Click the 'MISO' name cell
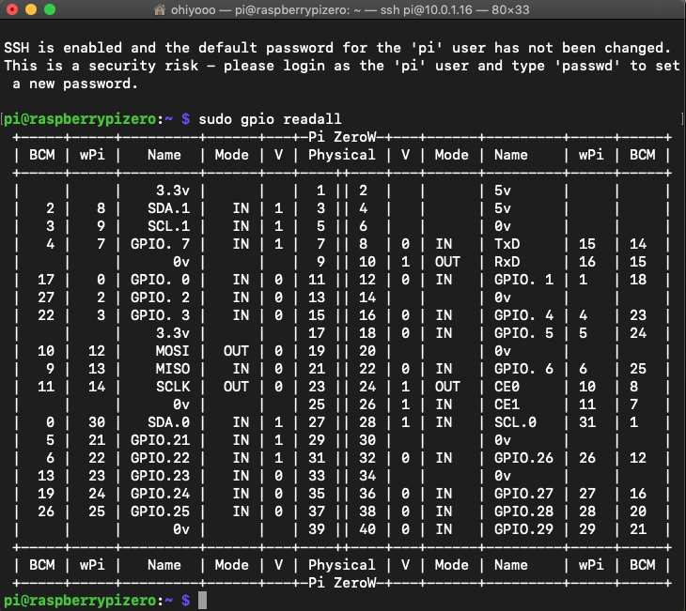 click(173, 369)
